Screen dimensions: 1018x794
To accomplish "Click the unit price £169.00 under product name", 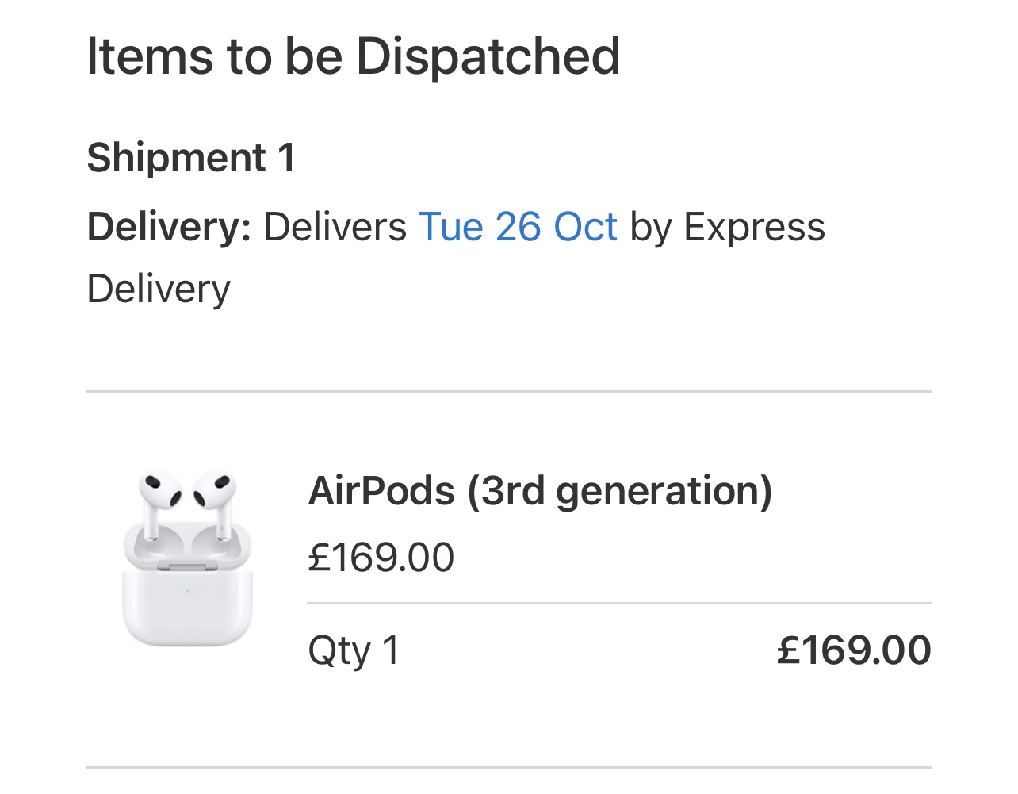I will 381,557.
